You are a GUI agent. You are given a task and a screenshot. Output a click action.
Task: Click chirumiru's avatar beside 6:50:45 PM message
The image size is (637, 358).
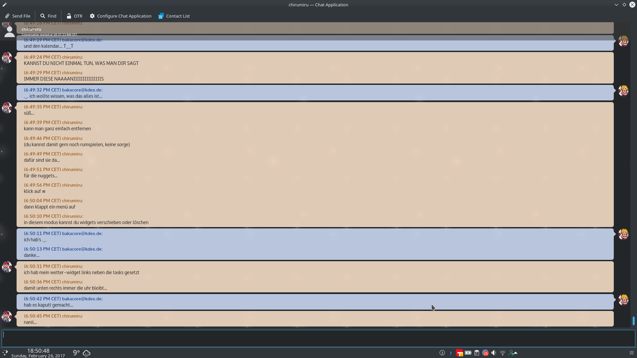[x=7, y=317]
